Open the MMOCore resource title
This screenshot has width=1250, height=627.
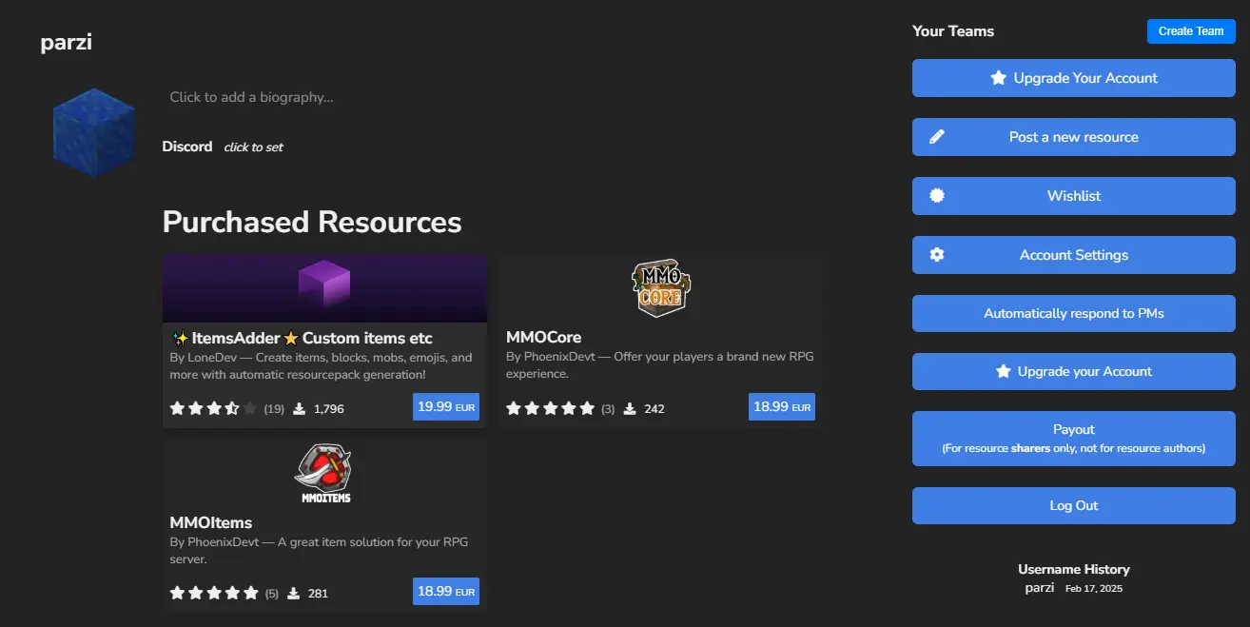tap(543, 337)
